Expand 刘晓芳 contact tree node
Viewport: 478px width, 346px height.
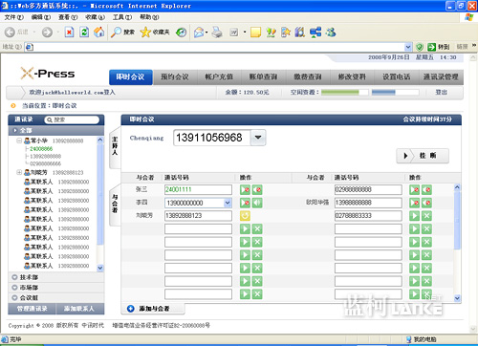click(x=19, y=172)
